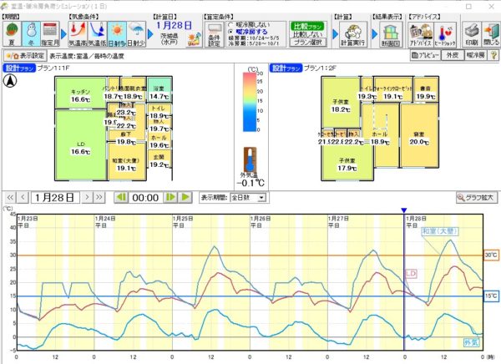Click the close (閉じる) door icon
501x364 pixels.
click(x=491, y=35)
